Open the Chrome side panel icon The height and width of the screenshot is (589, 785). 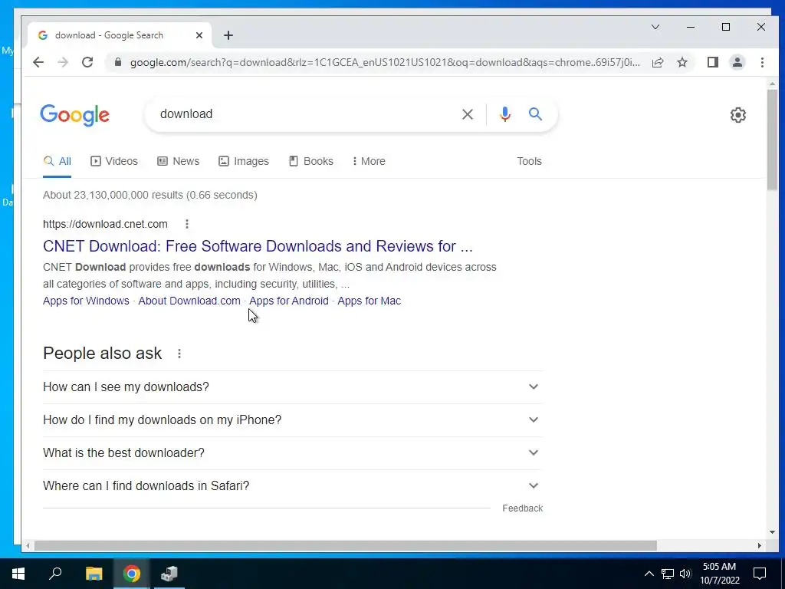[x=712, y=62]
